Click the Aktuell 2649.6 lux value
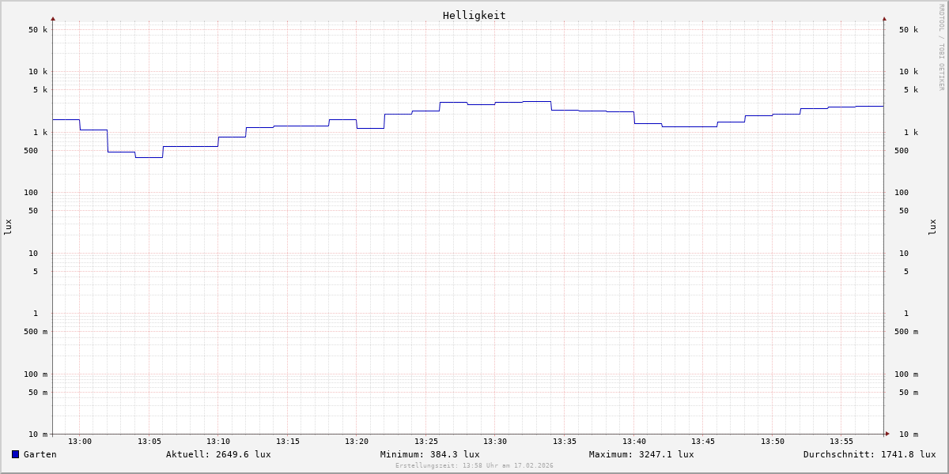This screenshot has width=949, height=474. [218, 454]
